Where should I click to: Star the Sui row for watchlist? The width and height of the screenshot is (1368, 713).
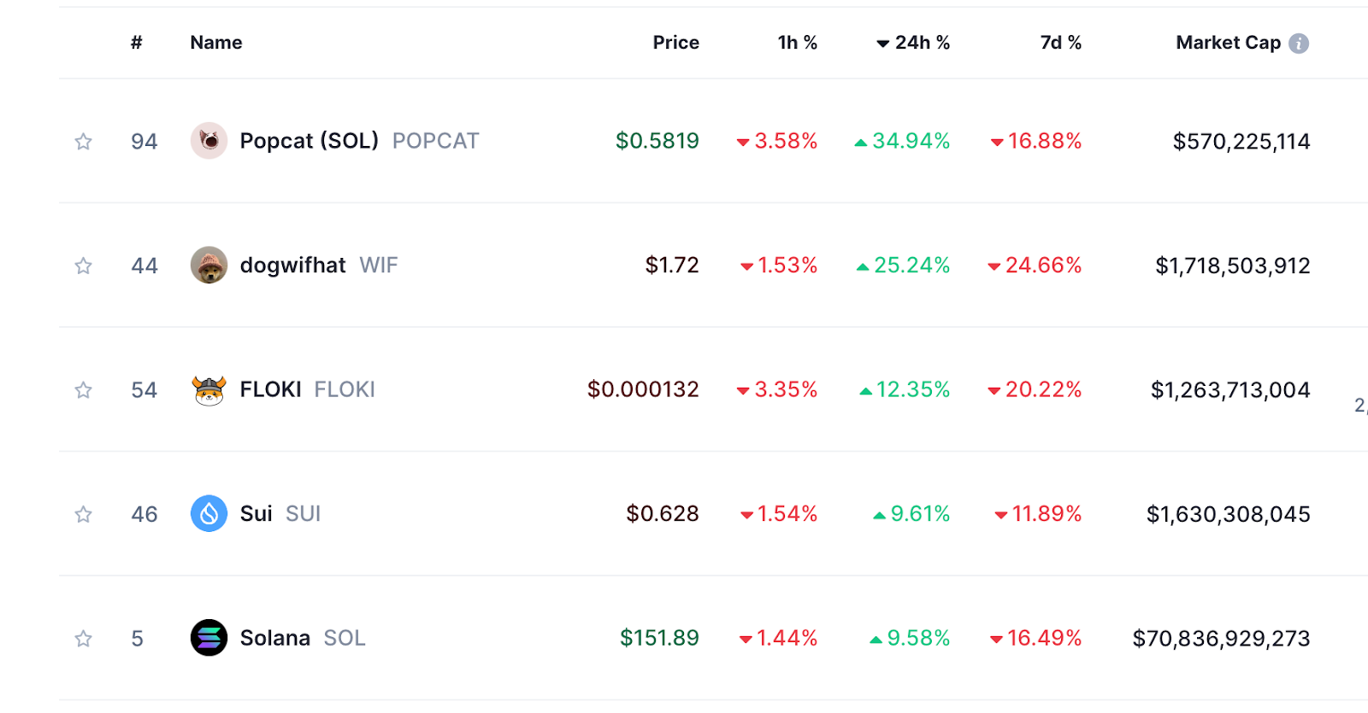[x=83, y=513]
